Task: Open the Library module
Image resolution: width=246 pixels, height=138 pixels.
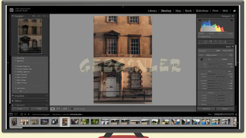Action: [152, 11]
